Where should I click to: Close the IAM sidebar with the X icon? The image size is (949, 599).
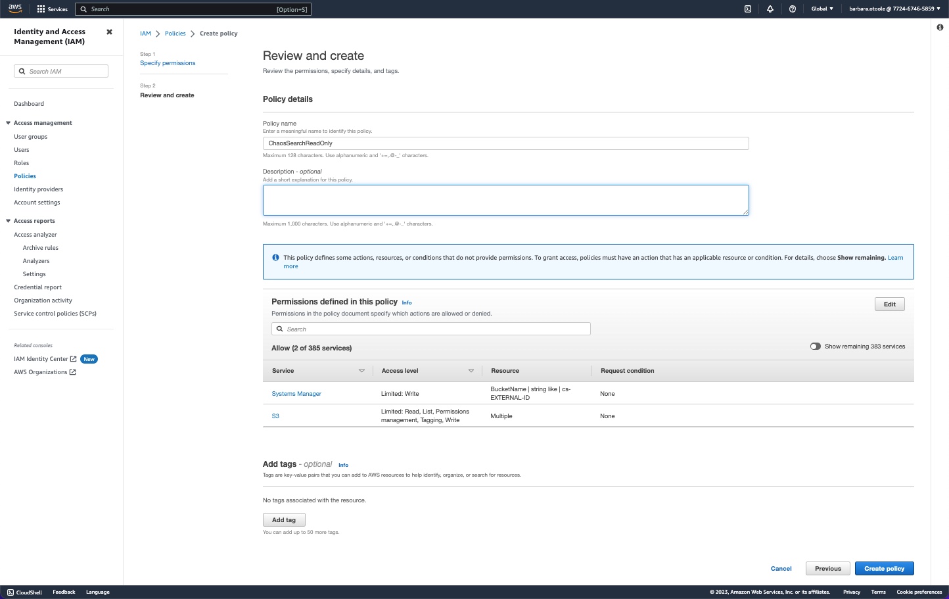(109, 32)
